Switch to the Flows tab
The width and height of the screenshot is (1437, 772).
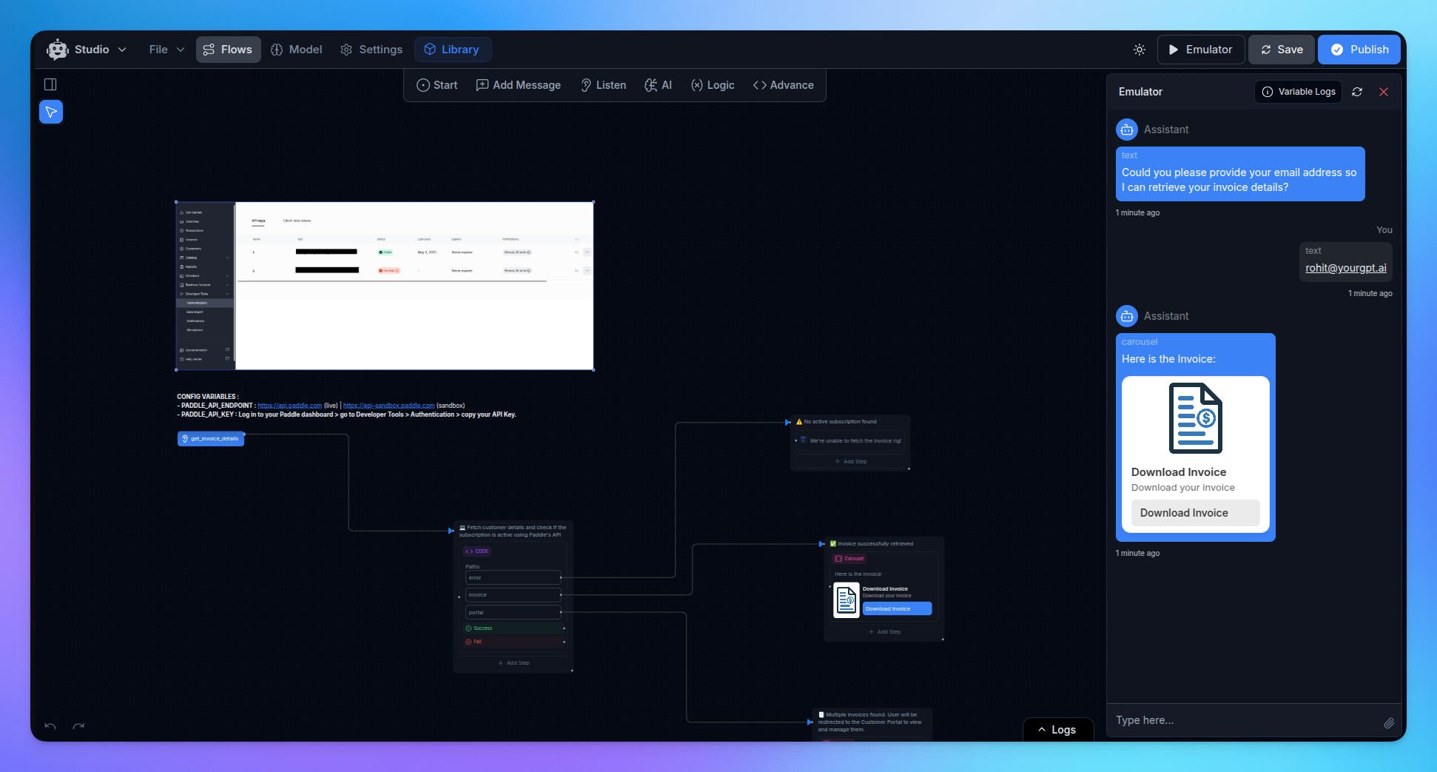pos(228,49)
